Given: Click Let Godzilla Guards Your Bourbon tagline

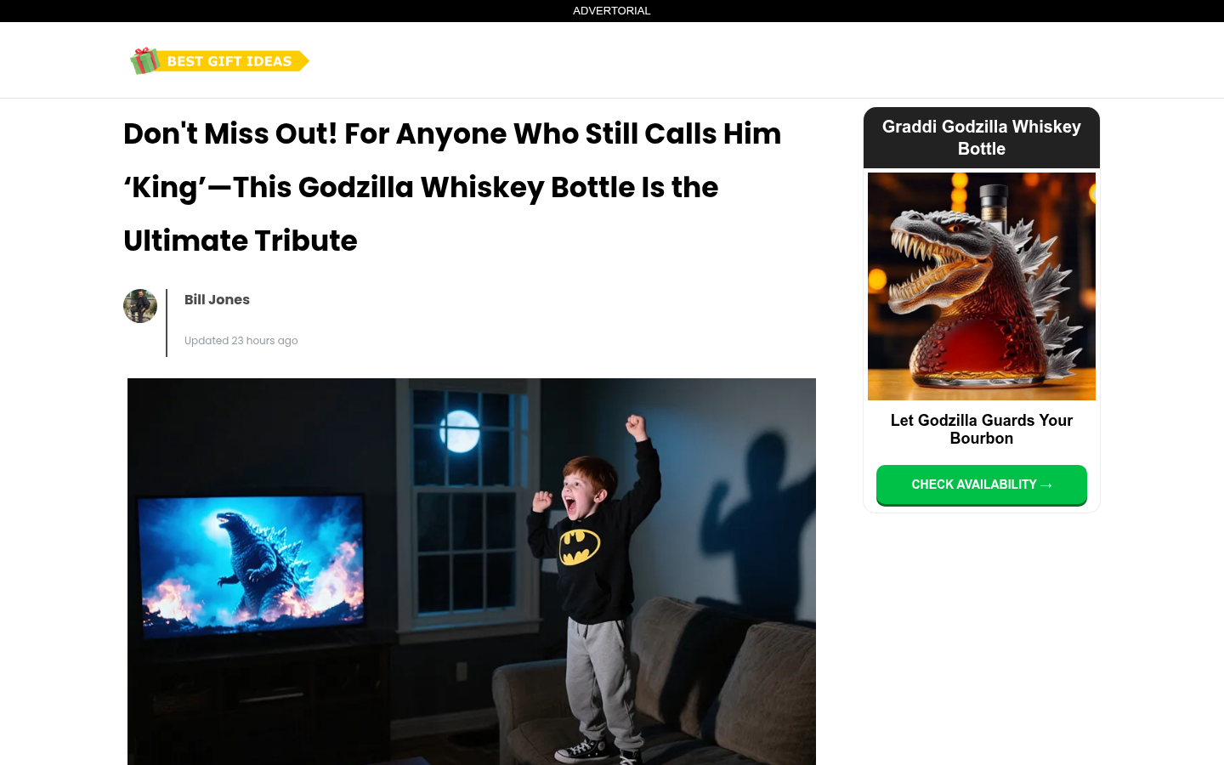Looking at the screenshot, I should coord(982,429).
